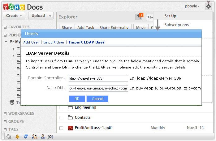Collapse the My Folders tree node
216x141 pixels.
tap(6, 41)
